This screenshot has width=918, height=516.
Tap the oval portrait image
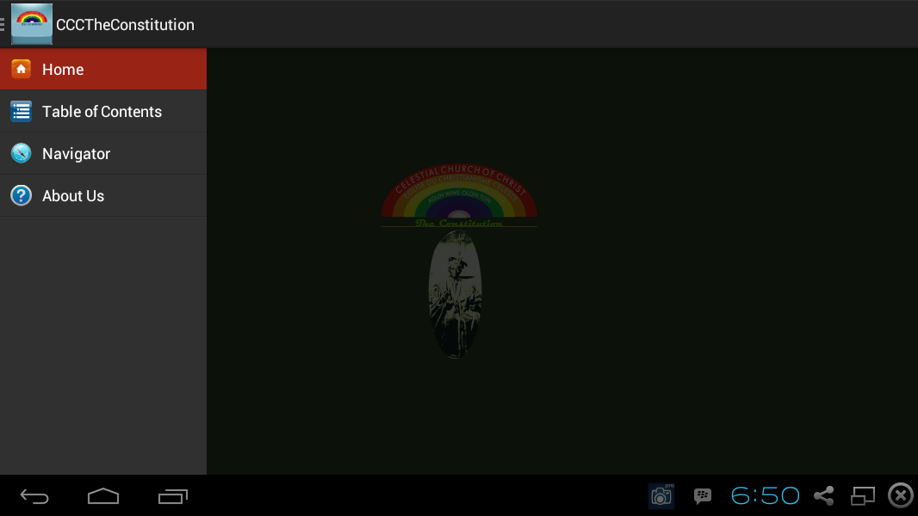click(456, 293)
